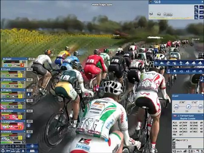Close the minimap profile panel
The width and height of the screenshot is (204, 153).
pyautogui.click(x=202, y=2)
